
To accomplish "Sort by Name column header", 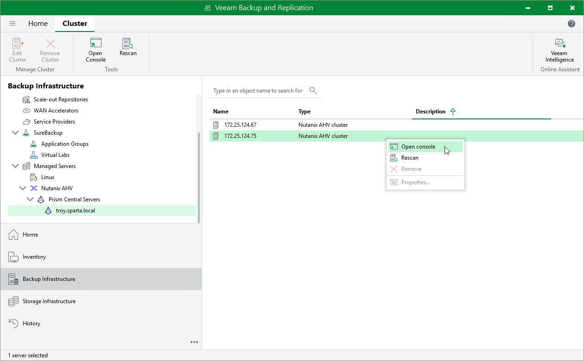I will point(221,112).
